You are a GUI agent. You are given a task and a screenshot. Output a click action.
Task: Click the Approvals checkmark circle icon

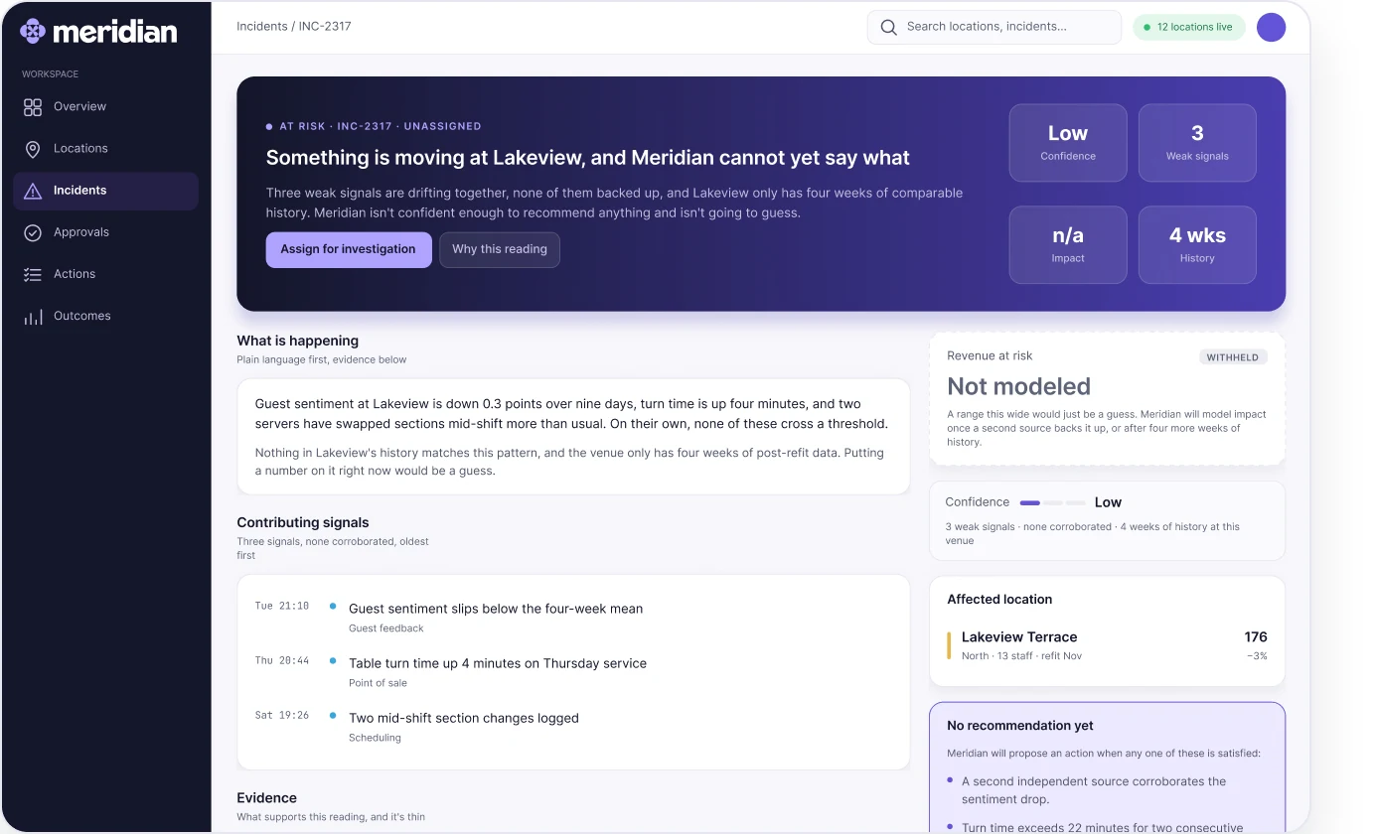pos(33,232)
